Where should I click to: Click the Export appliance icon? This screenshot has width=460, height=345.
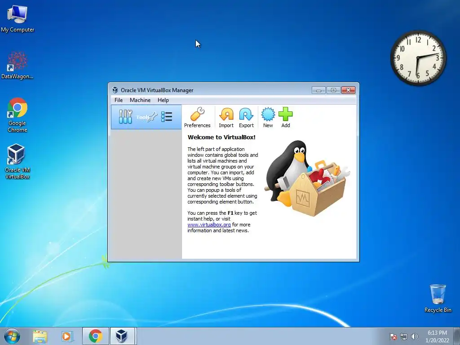click(x=246, y=117)
